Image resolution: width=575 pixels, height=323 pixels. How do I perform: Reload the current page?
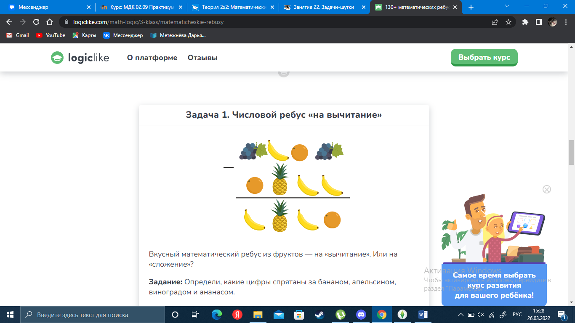(x=36, y=22)
